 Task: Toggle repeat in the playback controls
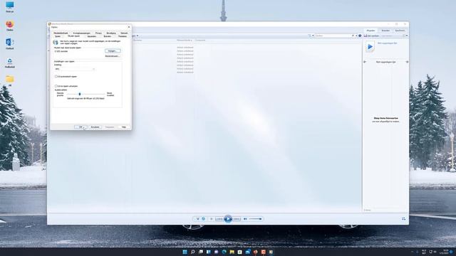click(x=204, y=219)
